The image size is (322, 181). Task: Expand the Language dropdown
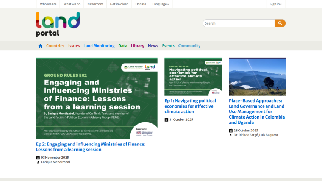click(161, 4)
